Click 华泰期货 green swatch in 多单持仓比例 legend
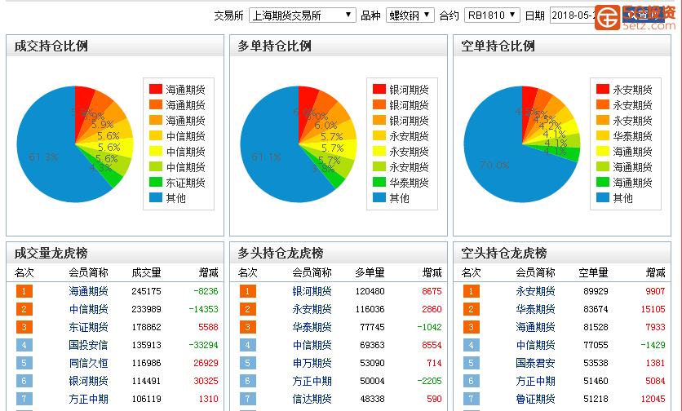 (x=379, y=182)
